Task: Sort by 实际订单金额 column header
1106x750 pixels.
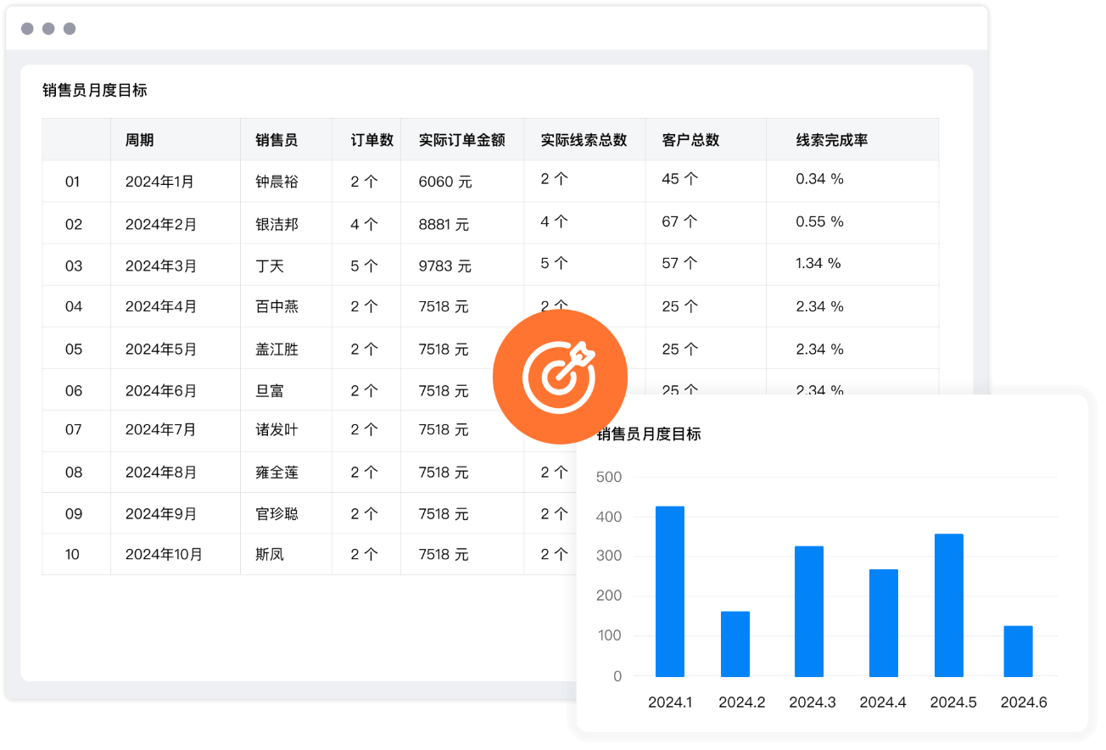Action: click(x=461, y=140)
